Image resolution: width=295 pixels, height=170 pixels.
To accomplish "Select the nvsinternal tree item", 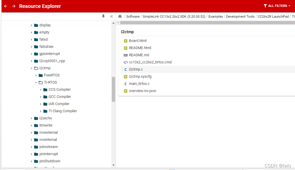I will click(x=48, y=140).
